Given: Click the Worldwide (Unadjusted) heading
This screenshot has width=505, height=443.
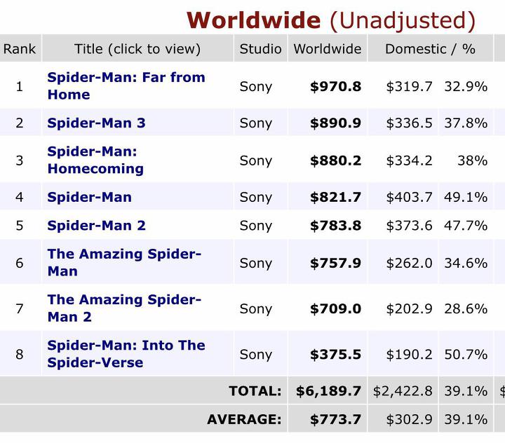Looking at the screenshot, I should [x=330, y=20].
